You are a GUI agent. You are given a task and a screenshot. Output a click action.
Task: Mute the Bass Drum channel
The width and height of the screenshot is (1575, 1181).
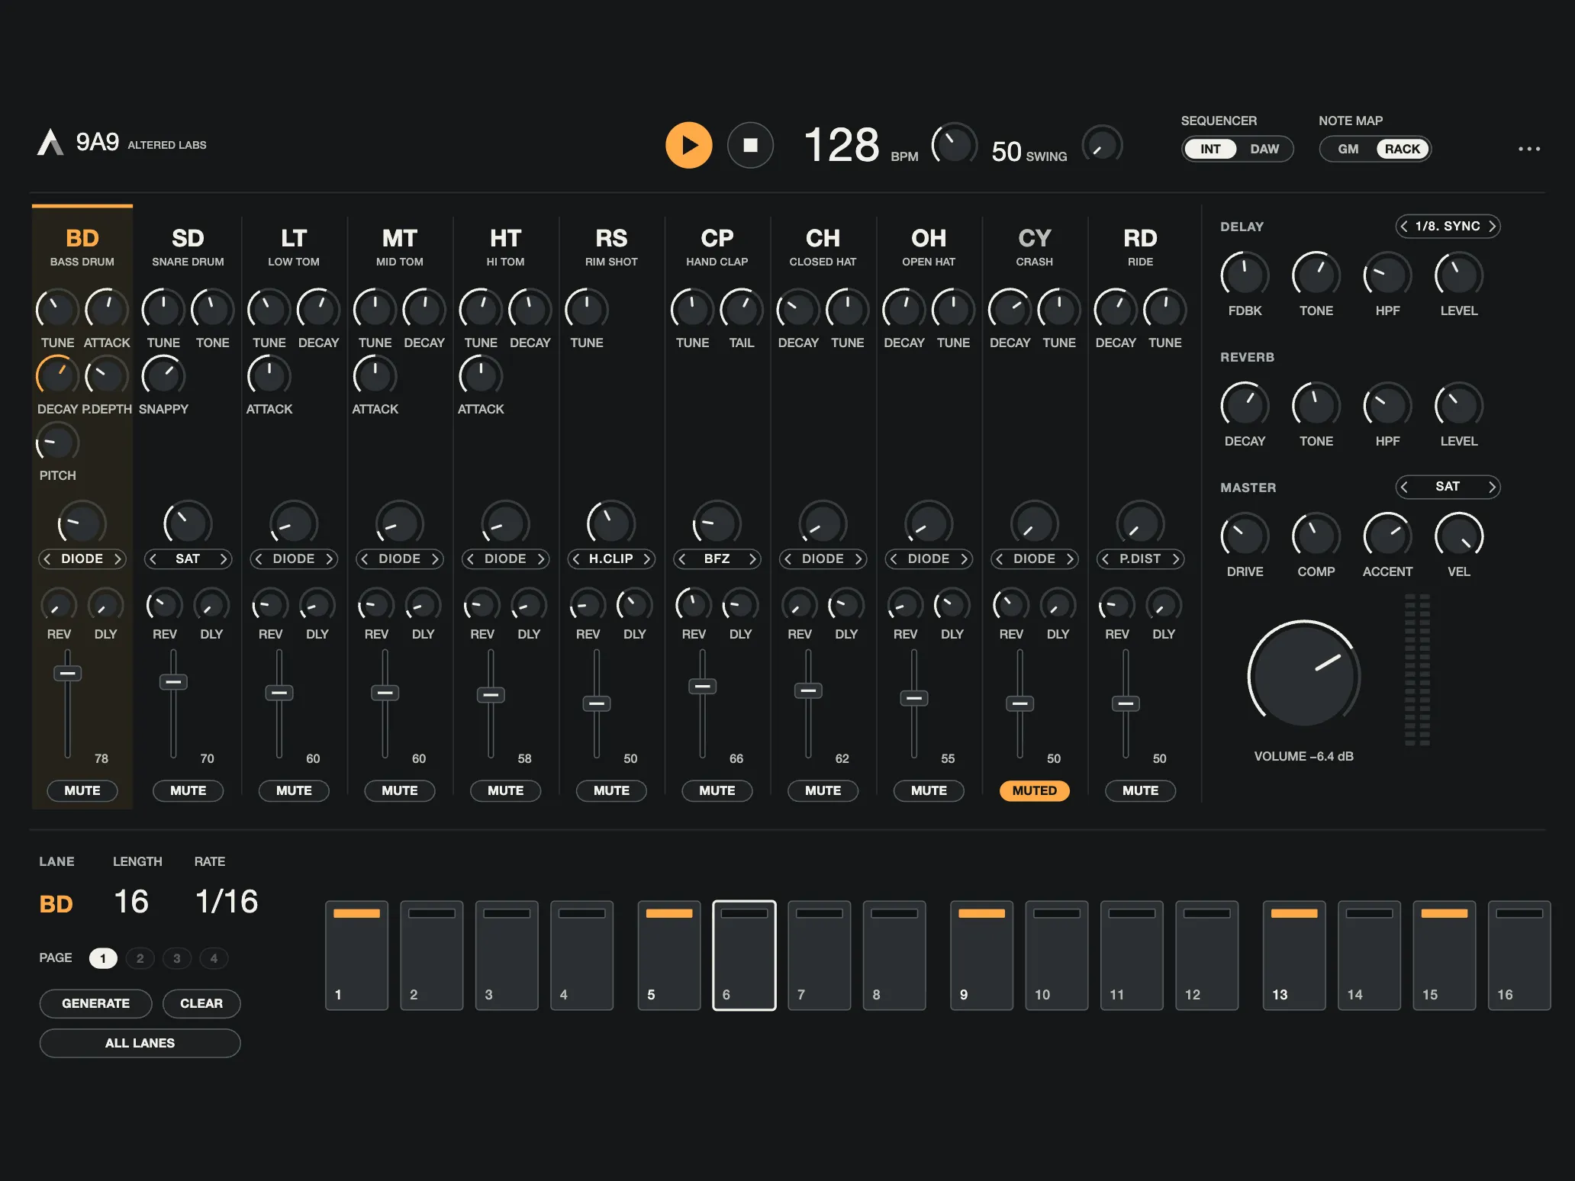click(x=82, y=790)
